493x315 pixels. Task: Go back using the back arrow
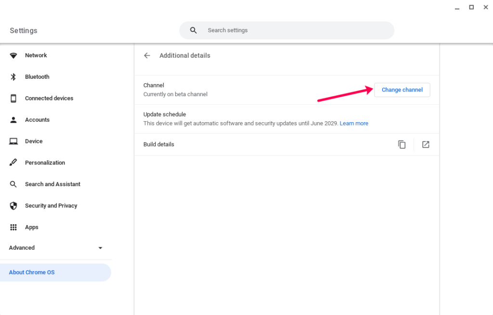[x=147, y=56]
